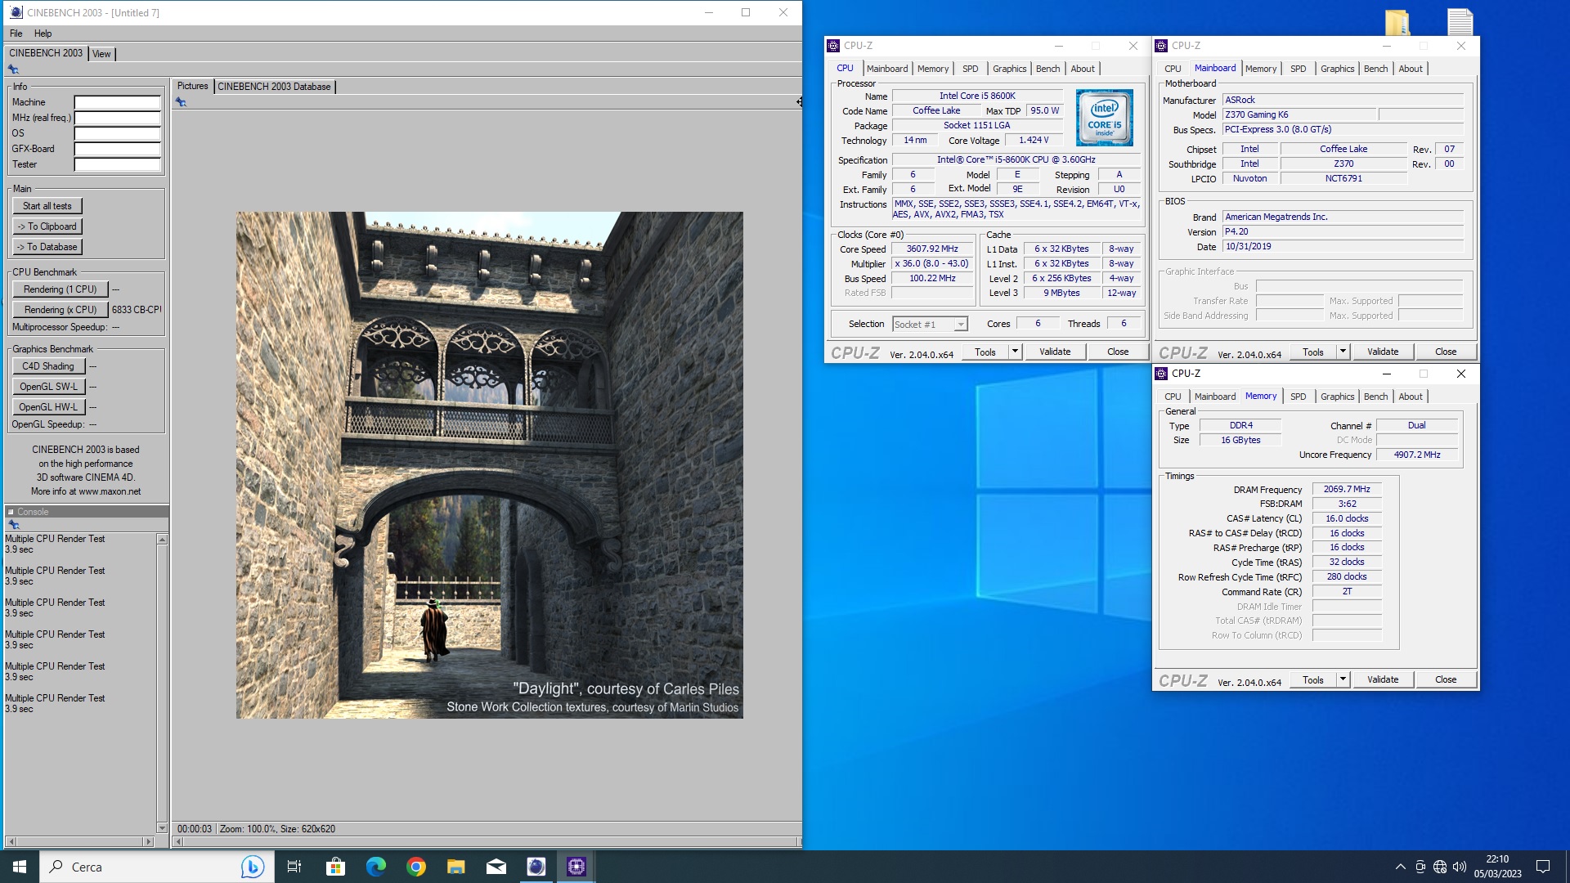The image size is (1570, 883).
Task: Open the volume tray icon
Action: 1460,867
